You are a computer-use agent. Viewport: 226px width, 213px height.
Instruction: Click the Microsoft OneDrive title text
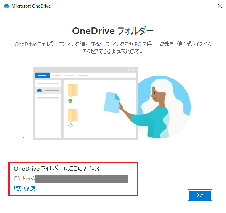(x=31, y=6)
